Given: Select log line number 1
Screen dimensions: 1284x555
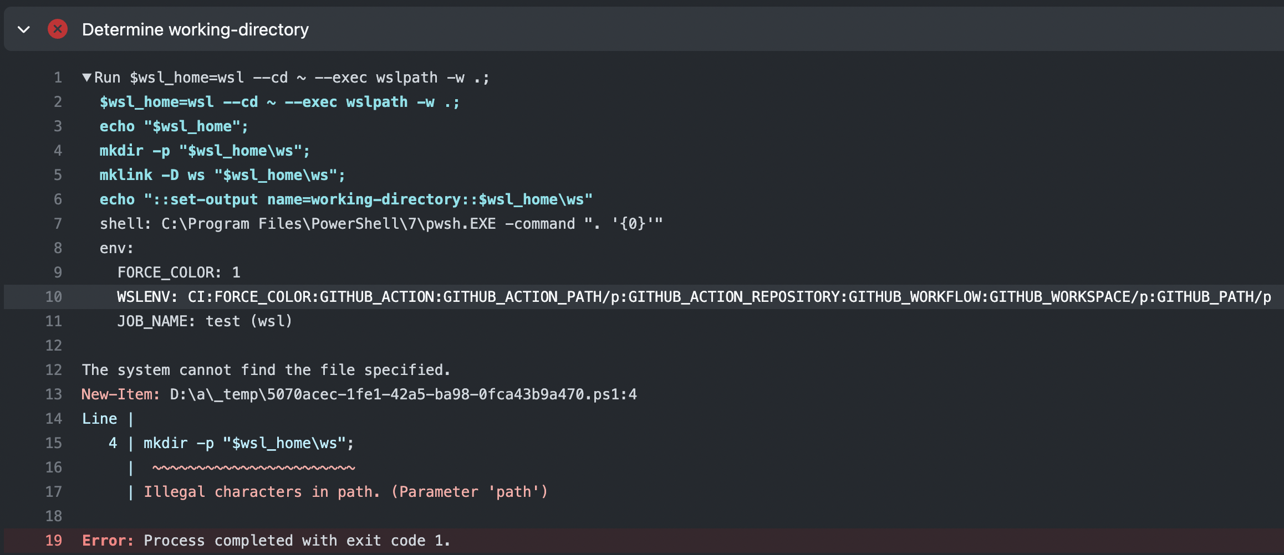Looking at the screenshot, I should [58, 78].
